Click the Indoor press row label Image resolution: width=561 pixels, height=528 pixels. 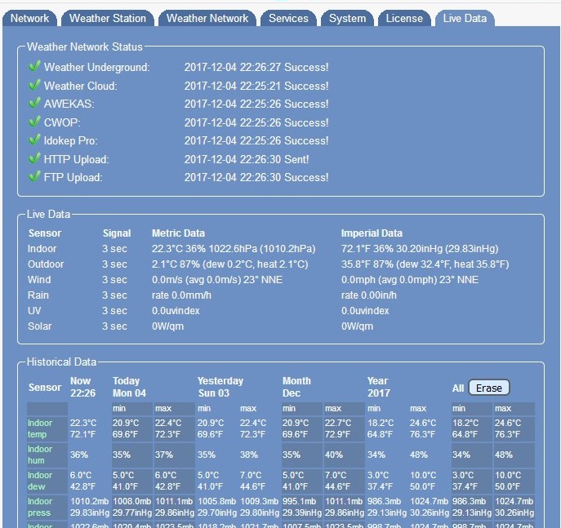pyautogui.click(x=40, y=507)
